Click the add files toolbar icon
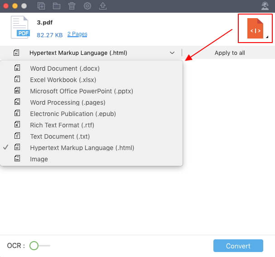This screenshot has width=275, height=257. pyautogui.click(x=41, y=6)
